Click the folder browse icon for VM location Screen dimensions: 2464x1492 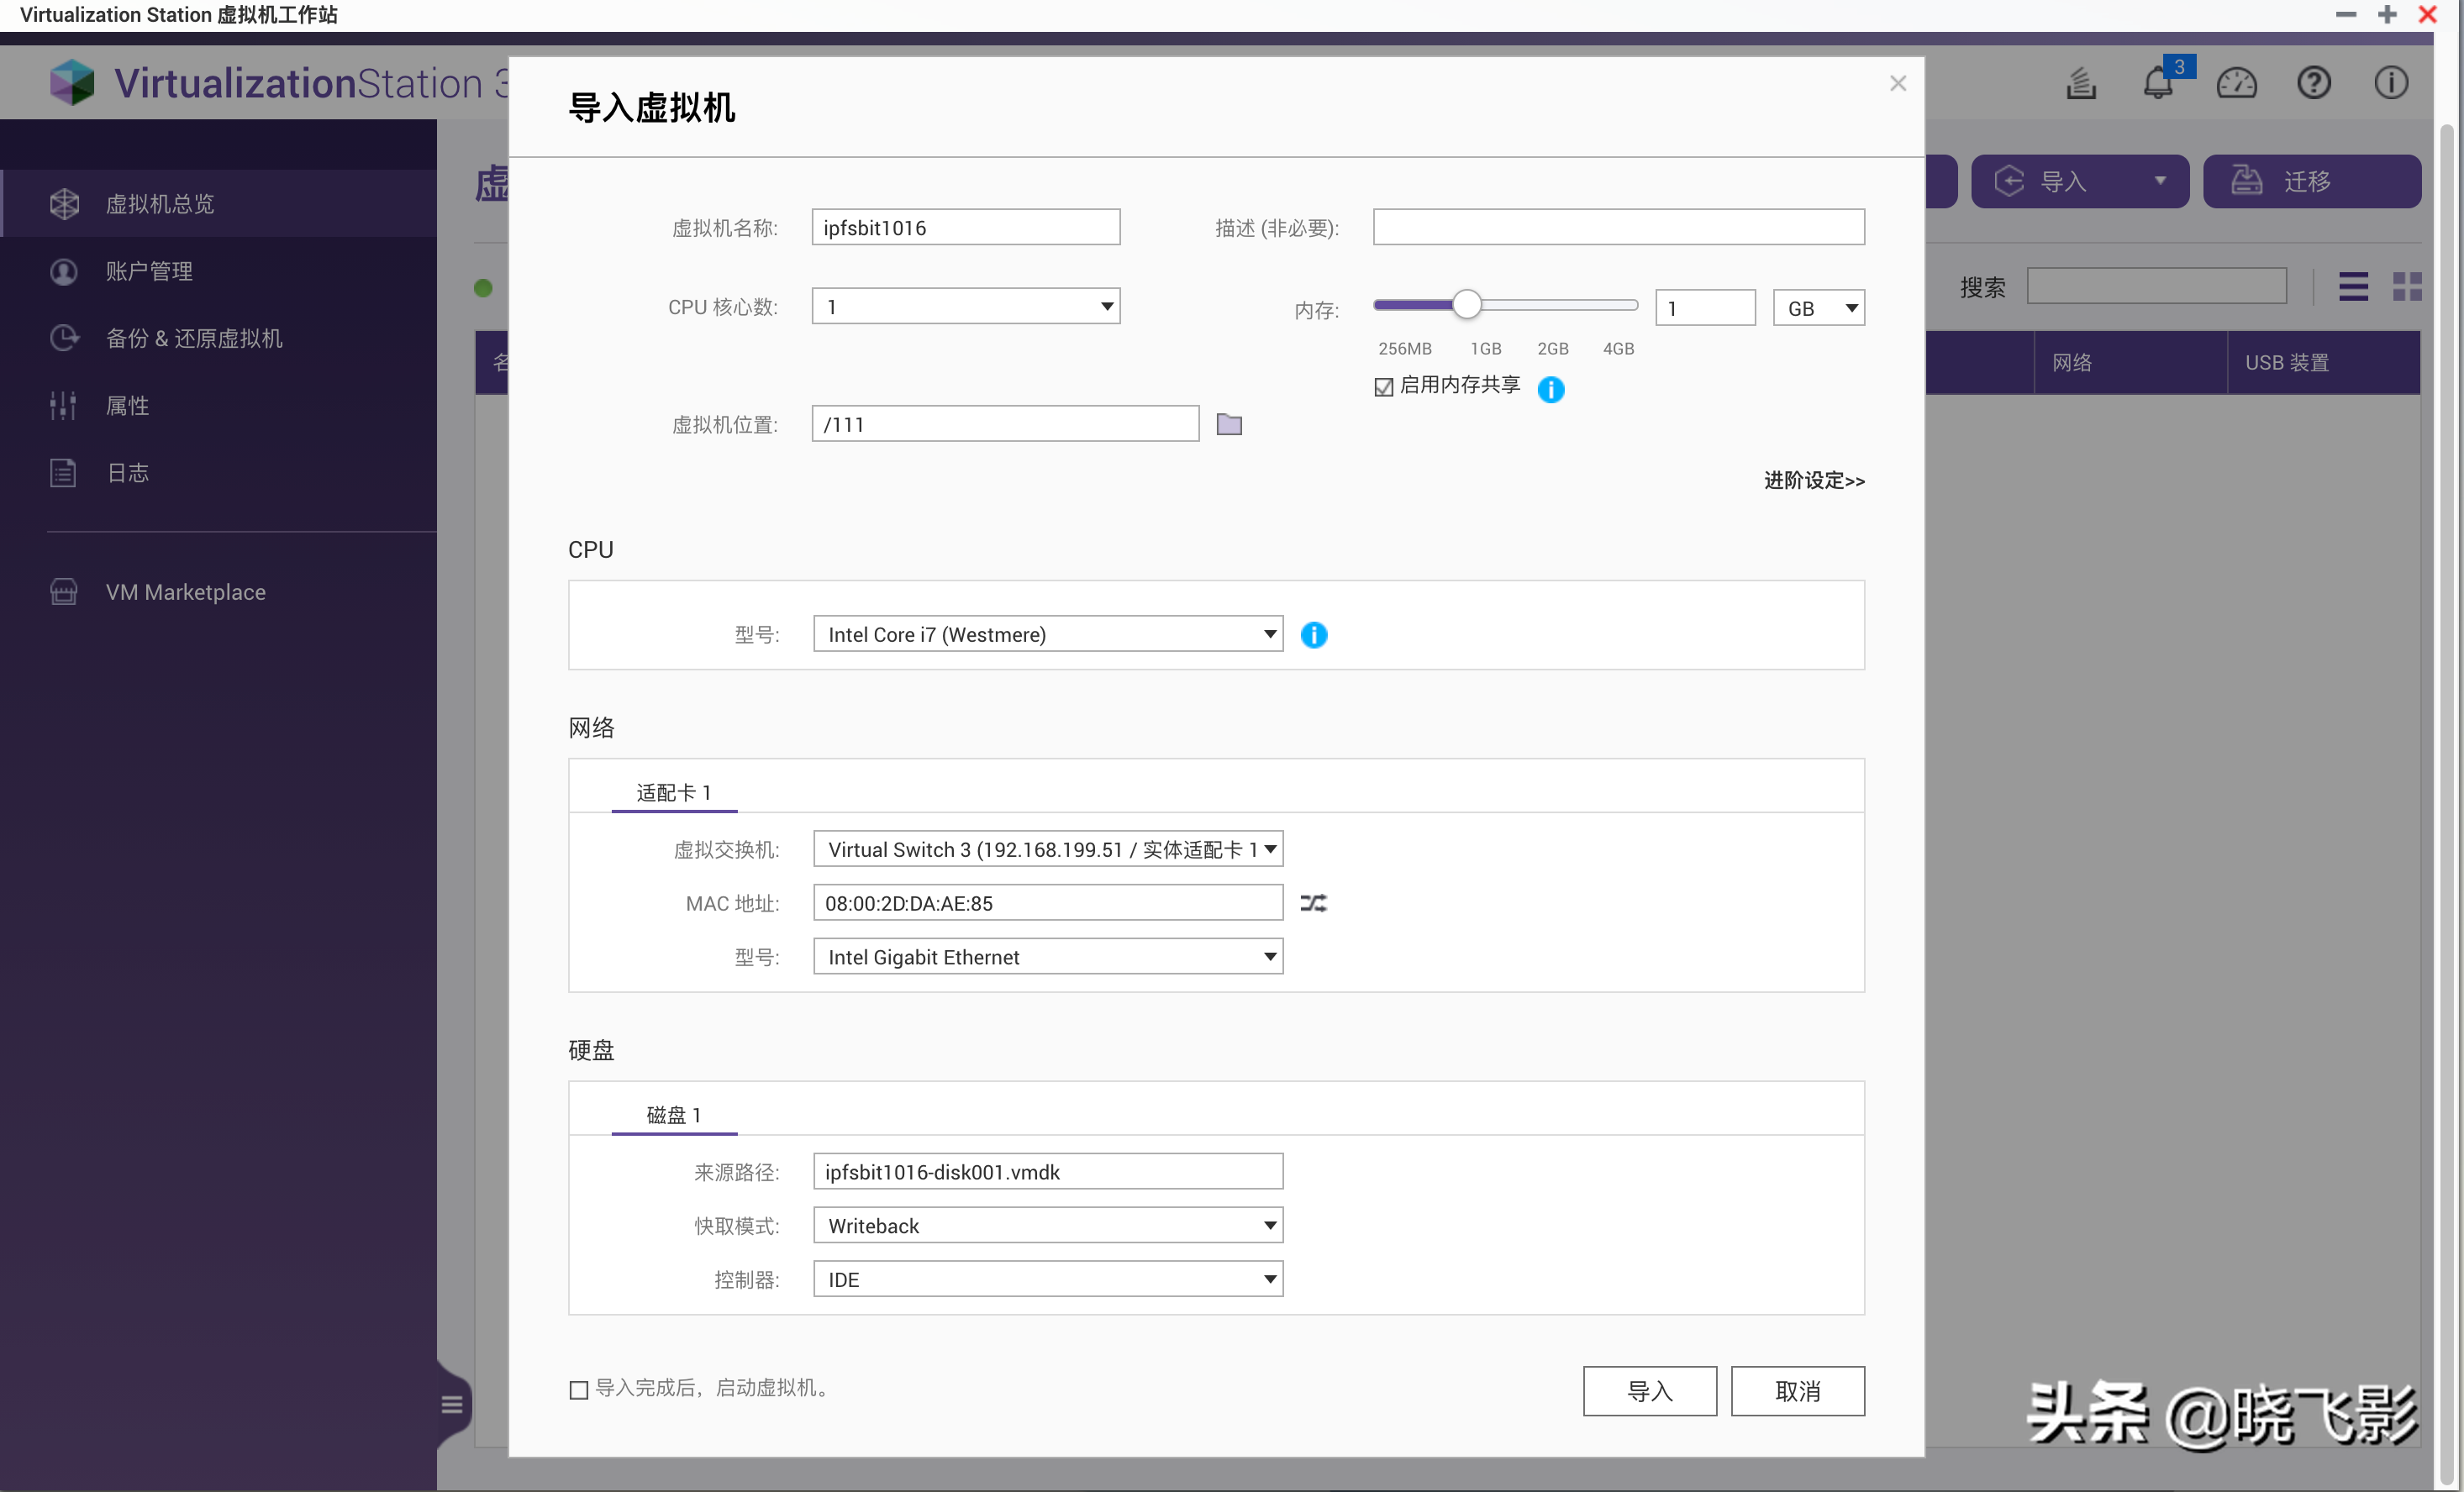coord(1229,425)
